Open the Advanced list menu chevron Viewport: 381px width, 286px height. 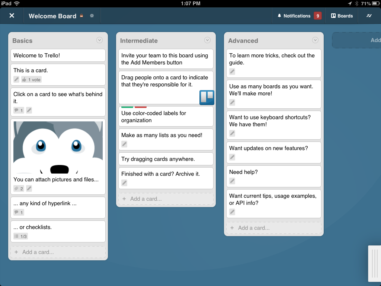click(x=315, y=40)
